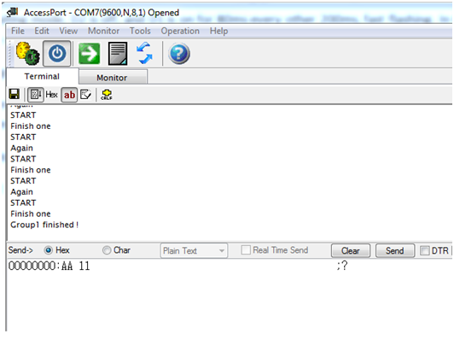The height and width of the screenshot is (363, 454).
Task: Open the Tools menu
Action: click(x=140, y=31)
